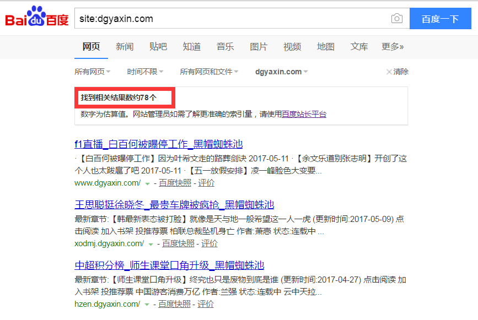Open the 音乐 tab

tap(225, 47)
